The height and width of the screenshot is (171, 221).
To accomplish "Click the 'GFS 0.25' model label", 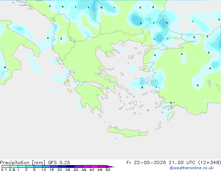I will (x=59, y=163).
